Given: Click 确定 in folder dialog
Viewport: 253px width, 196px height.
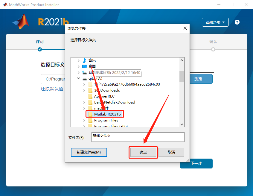Looking at the screenshot, I should tap(143, 152).
